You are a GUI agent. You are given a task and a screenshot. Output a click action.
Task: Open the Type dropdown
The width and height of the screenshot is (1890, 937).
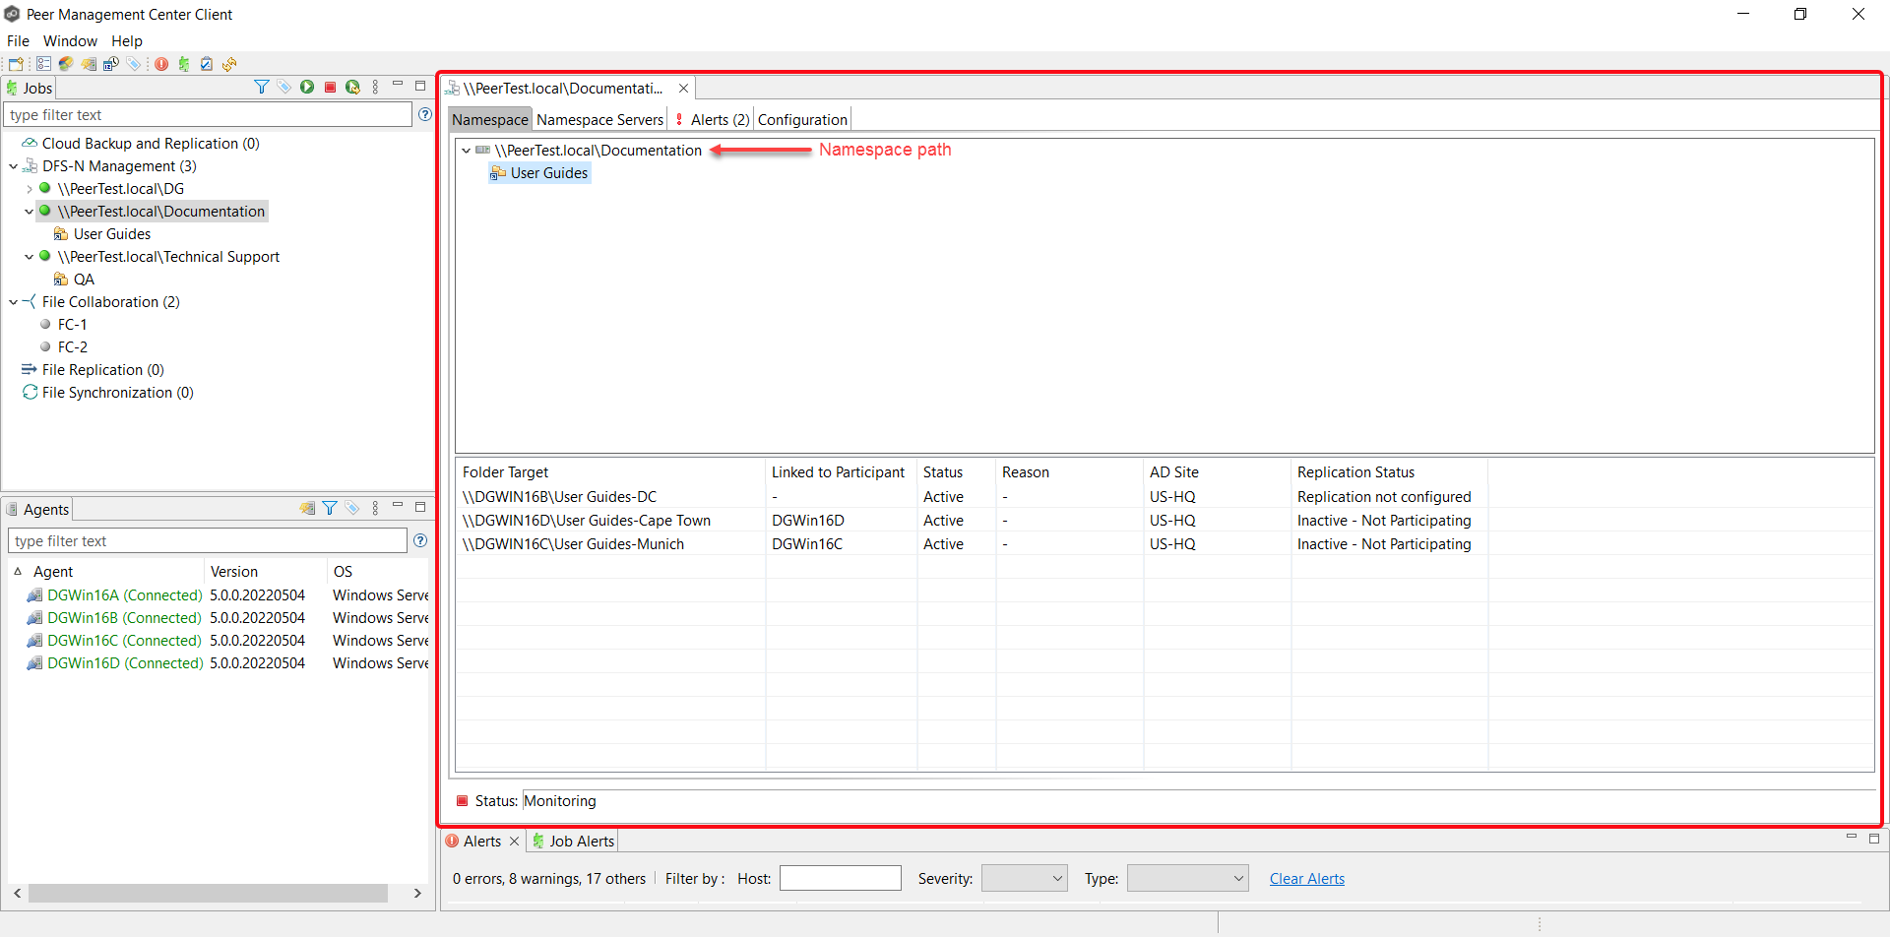click(x=1188, y=878)
